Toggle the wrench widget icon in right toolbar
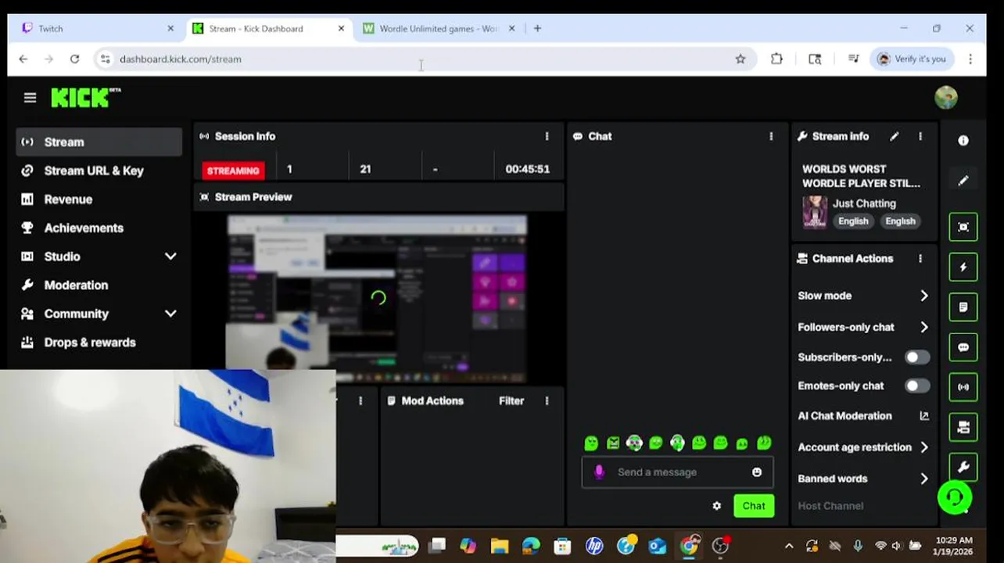 (x=963, y=467)
